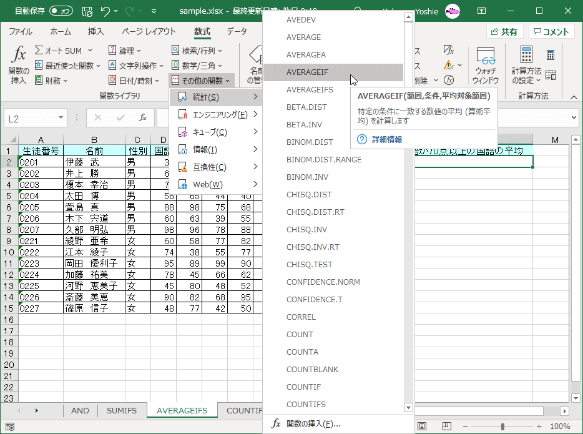The height and width of the screenshot is (434, 583).
Task: Switch to the SUMIFS sheet tab
Action: (x=121, y=410)
